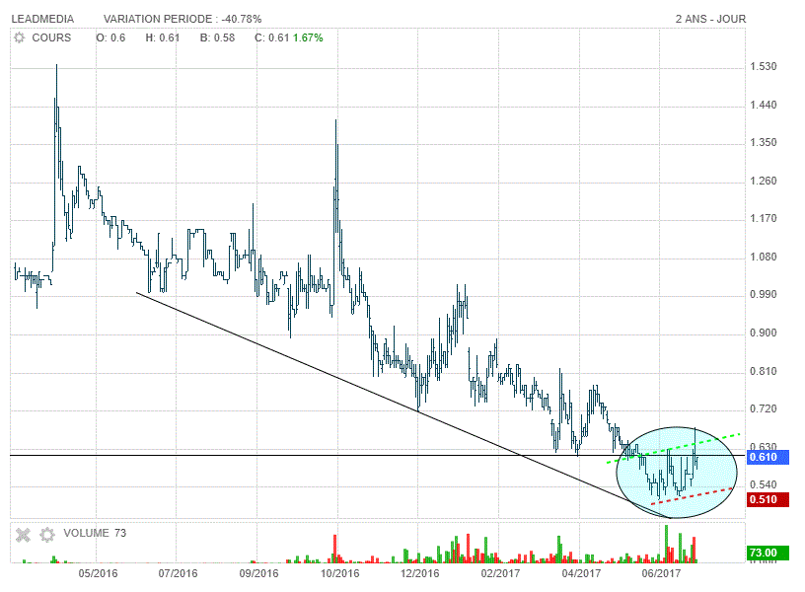Click the VARIATION PERIODE -40.78% label

[x=183, y=19]
